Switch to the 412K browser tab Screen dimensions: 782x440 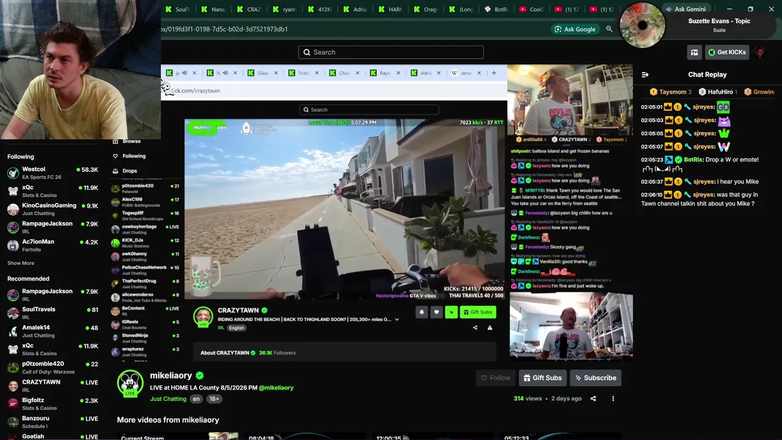coord(320,9)
